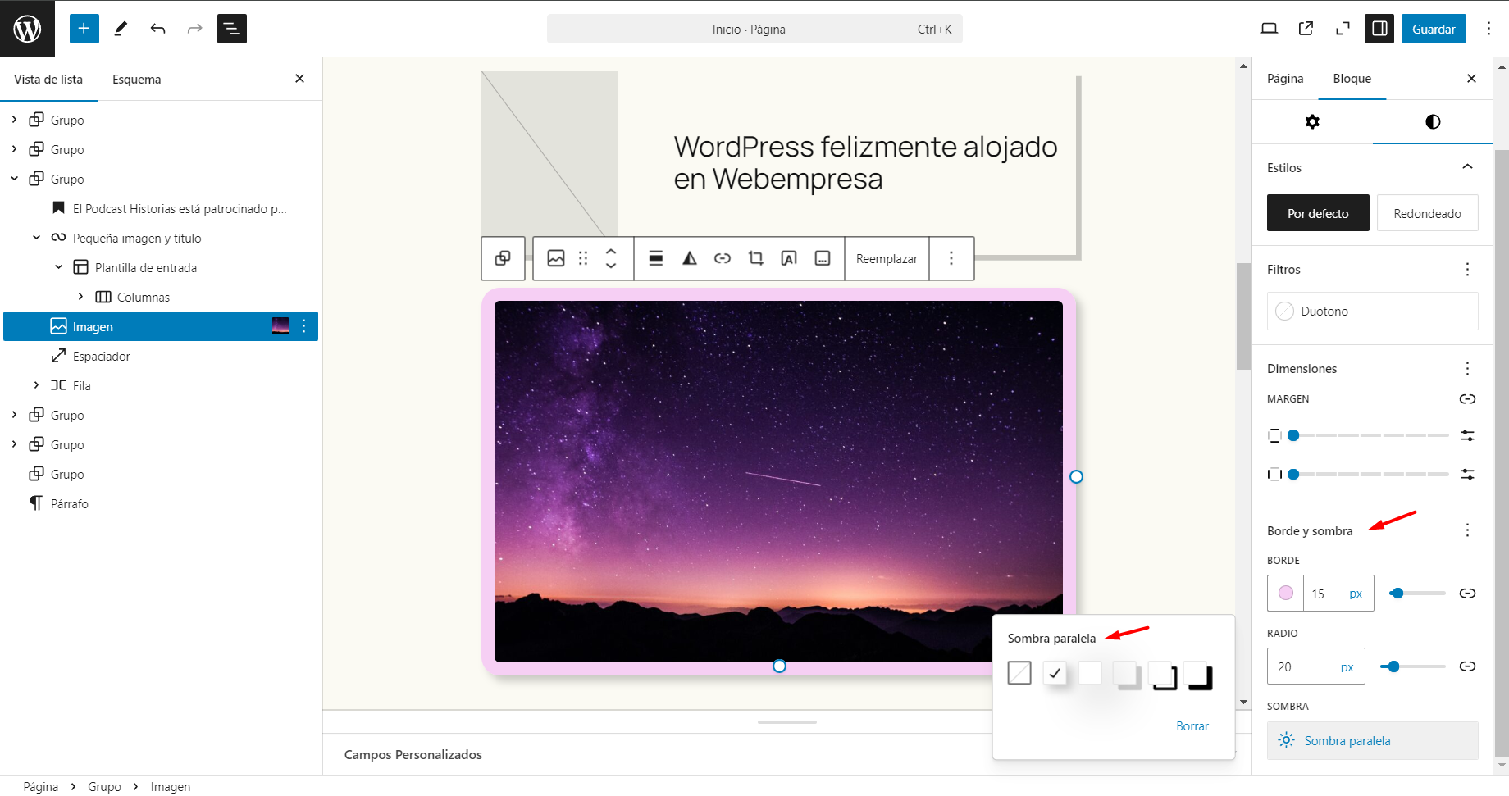Collapse Pequeña imagen y título block

click(36, 238)
